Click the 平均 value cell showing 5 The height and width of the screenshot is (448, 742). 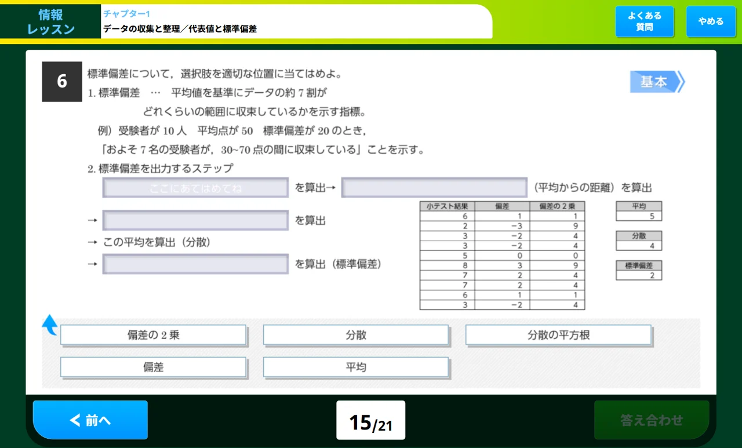point(639,216)
